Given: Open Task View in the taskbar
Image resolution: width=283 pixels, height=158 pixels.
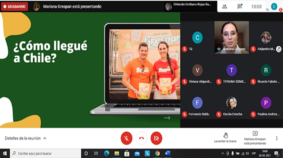Looking at the screenshot, I should click(x=96, y=153).
